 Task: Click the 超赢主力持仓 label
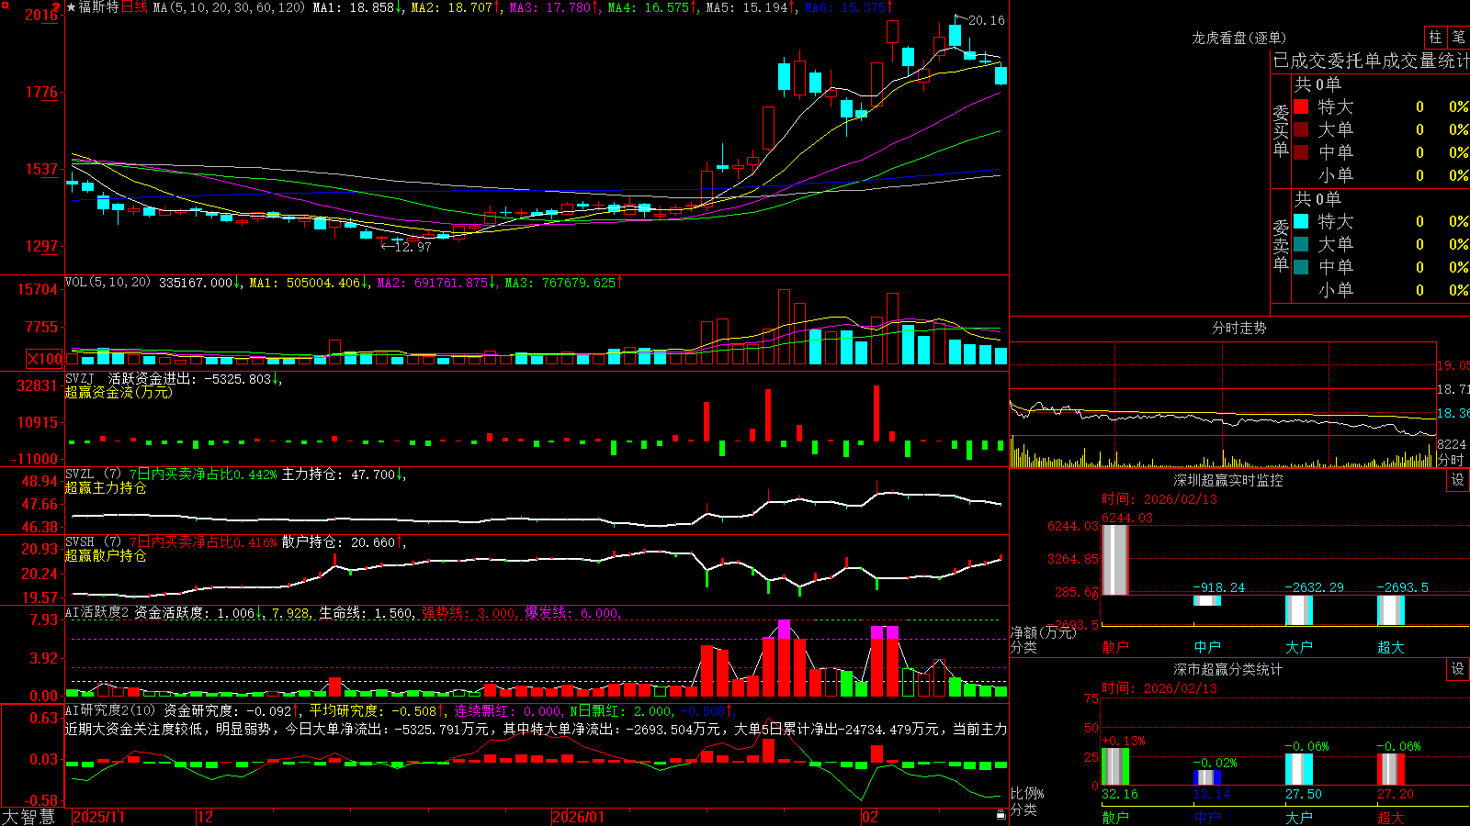(x=106, y=487)
